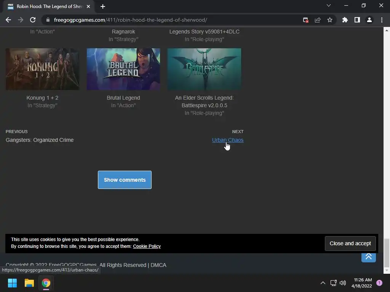The image size is (390, 292).
Task: Open Konung 1 + 2 thumbnail
Action: [43, 69]
